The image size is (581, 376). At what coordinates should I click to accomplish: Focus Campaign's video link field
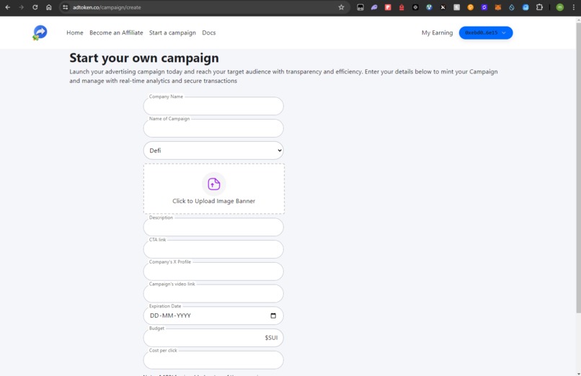[x=213, y=294]
